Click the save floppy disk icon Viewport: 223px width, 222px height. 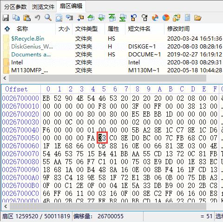coord(6,18)
